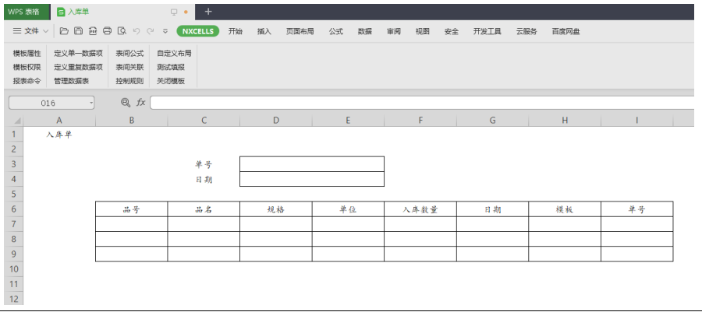Click the 模板属性 button
This screenshot has width=702, height=312.
coord(27,53)
